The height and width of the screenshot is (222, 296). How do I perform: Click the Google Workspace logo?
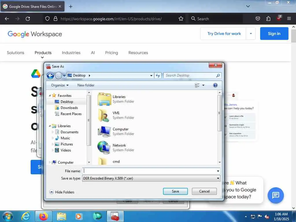35,34
